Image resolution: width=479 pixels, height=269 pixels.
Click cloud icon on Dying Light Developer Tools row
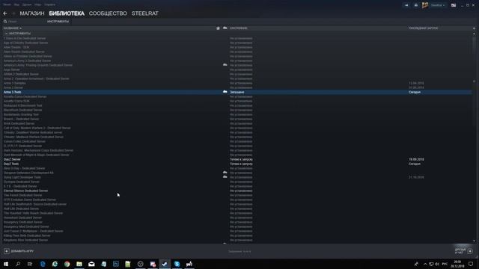(x=225, y=177)
